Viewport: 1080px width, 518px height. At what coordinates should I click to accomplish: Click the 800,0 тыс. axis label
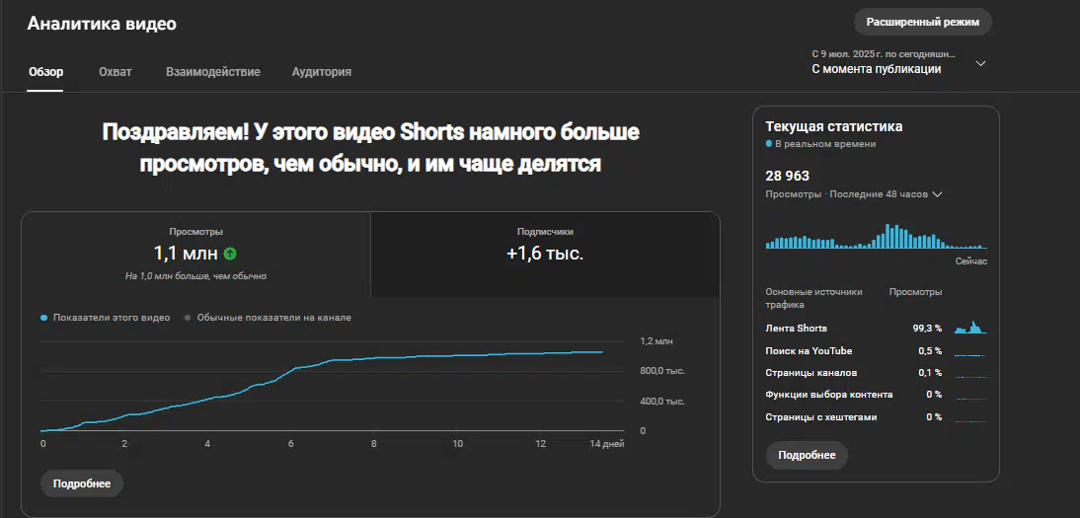pos(661,371)
